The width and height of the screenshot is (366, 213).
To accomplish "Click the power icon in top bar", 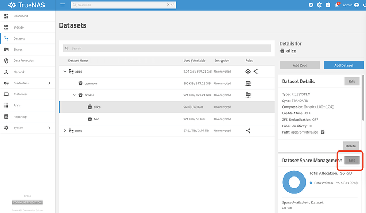I will (364, 5).
